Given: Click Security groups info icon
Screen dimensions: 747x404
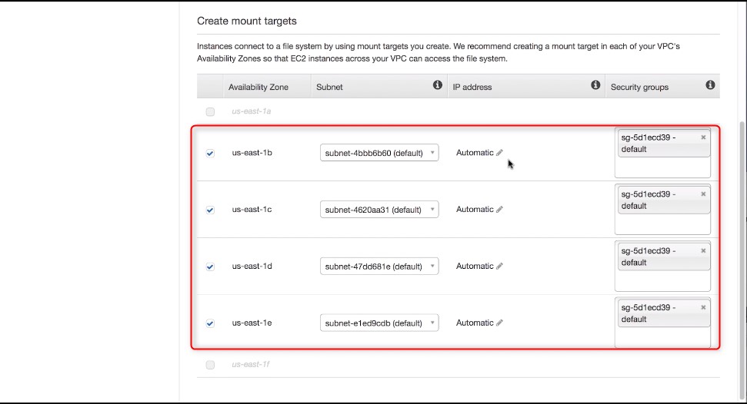Looking at the screenshot, I should tap(710, 85).
